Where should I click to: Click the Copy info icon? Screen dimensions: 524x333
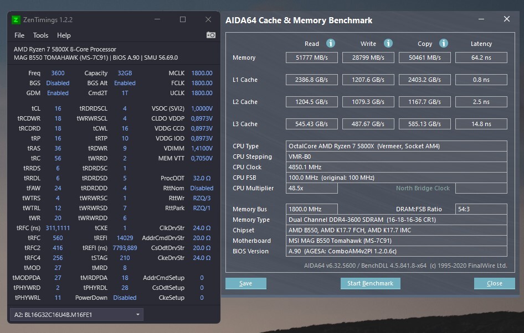click(x=443, y=43)
